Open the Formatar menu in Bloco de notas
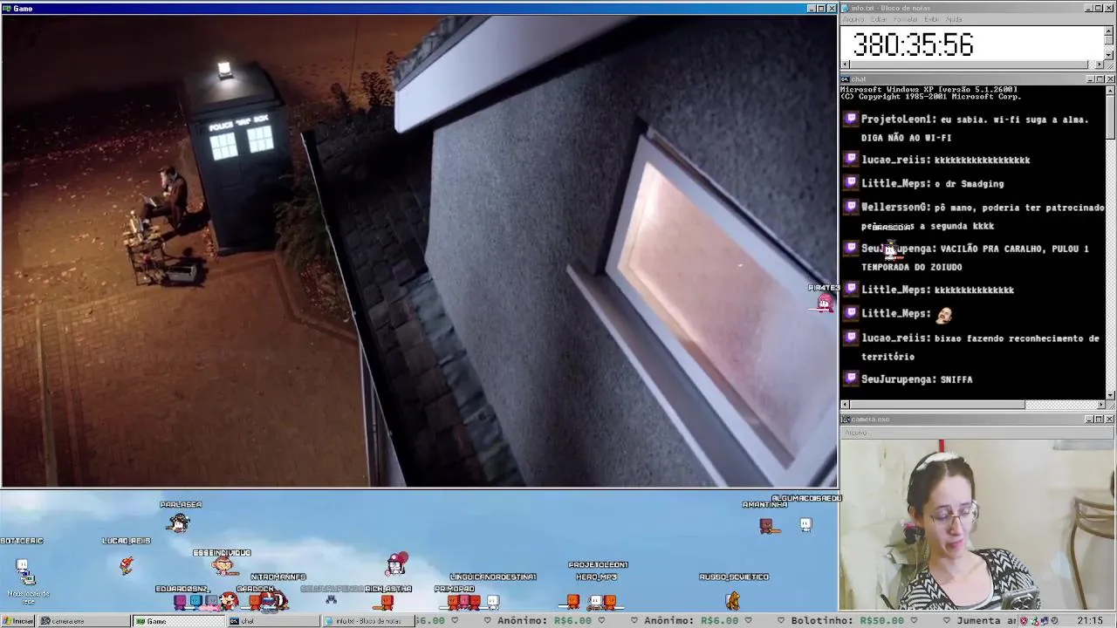 (906, 19)
